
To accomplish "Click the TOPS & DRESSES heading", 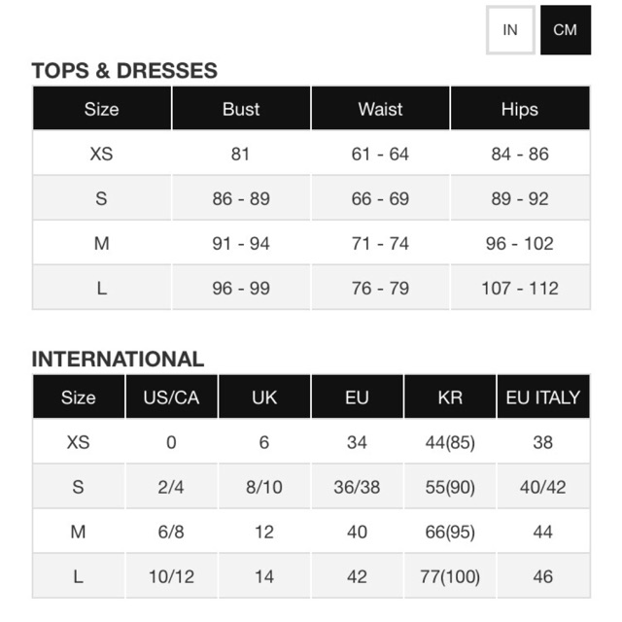I will point(124,71).
